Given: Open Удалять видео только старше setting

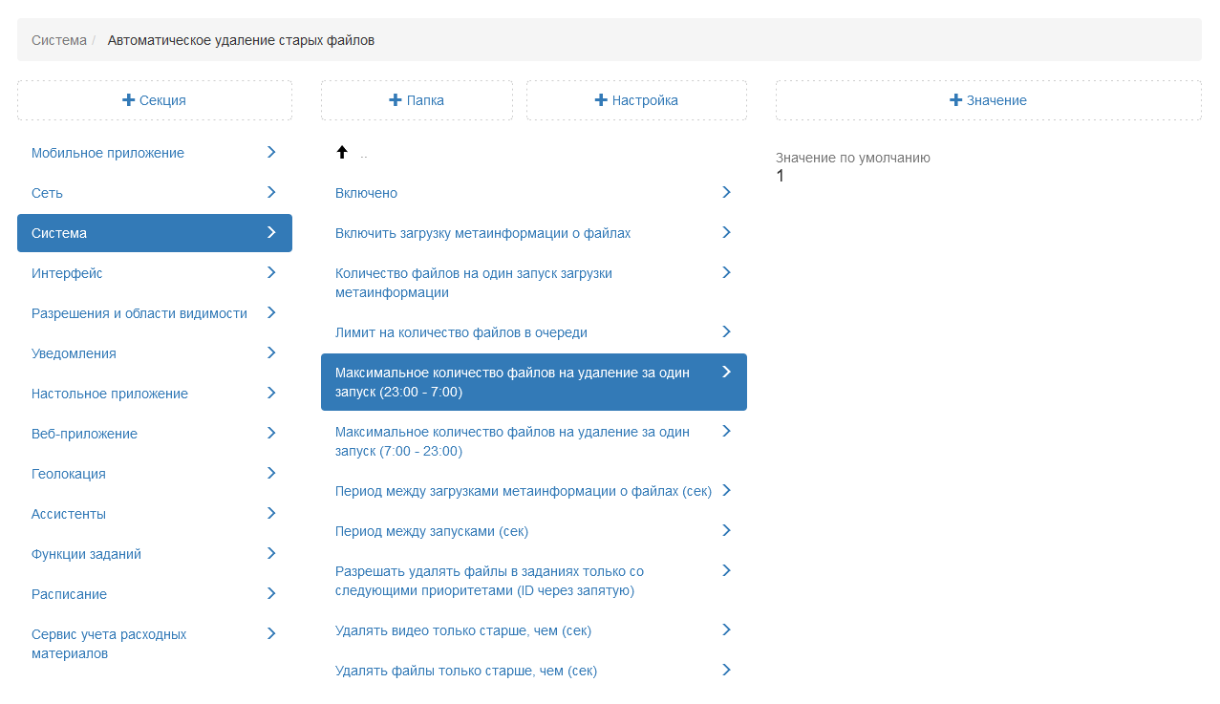Looking at the screenshot, I should pos(462,630).
